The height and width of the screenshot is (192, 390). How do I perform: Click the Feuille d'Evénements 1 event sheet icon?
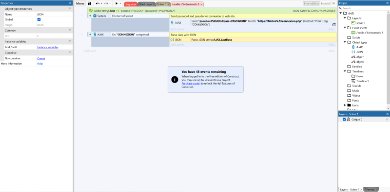(x=353, y=33)
